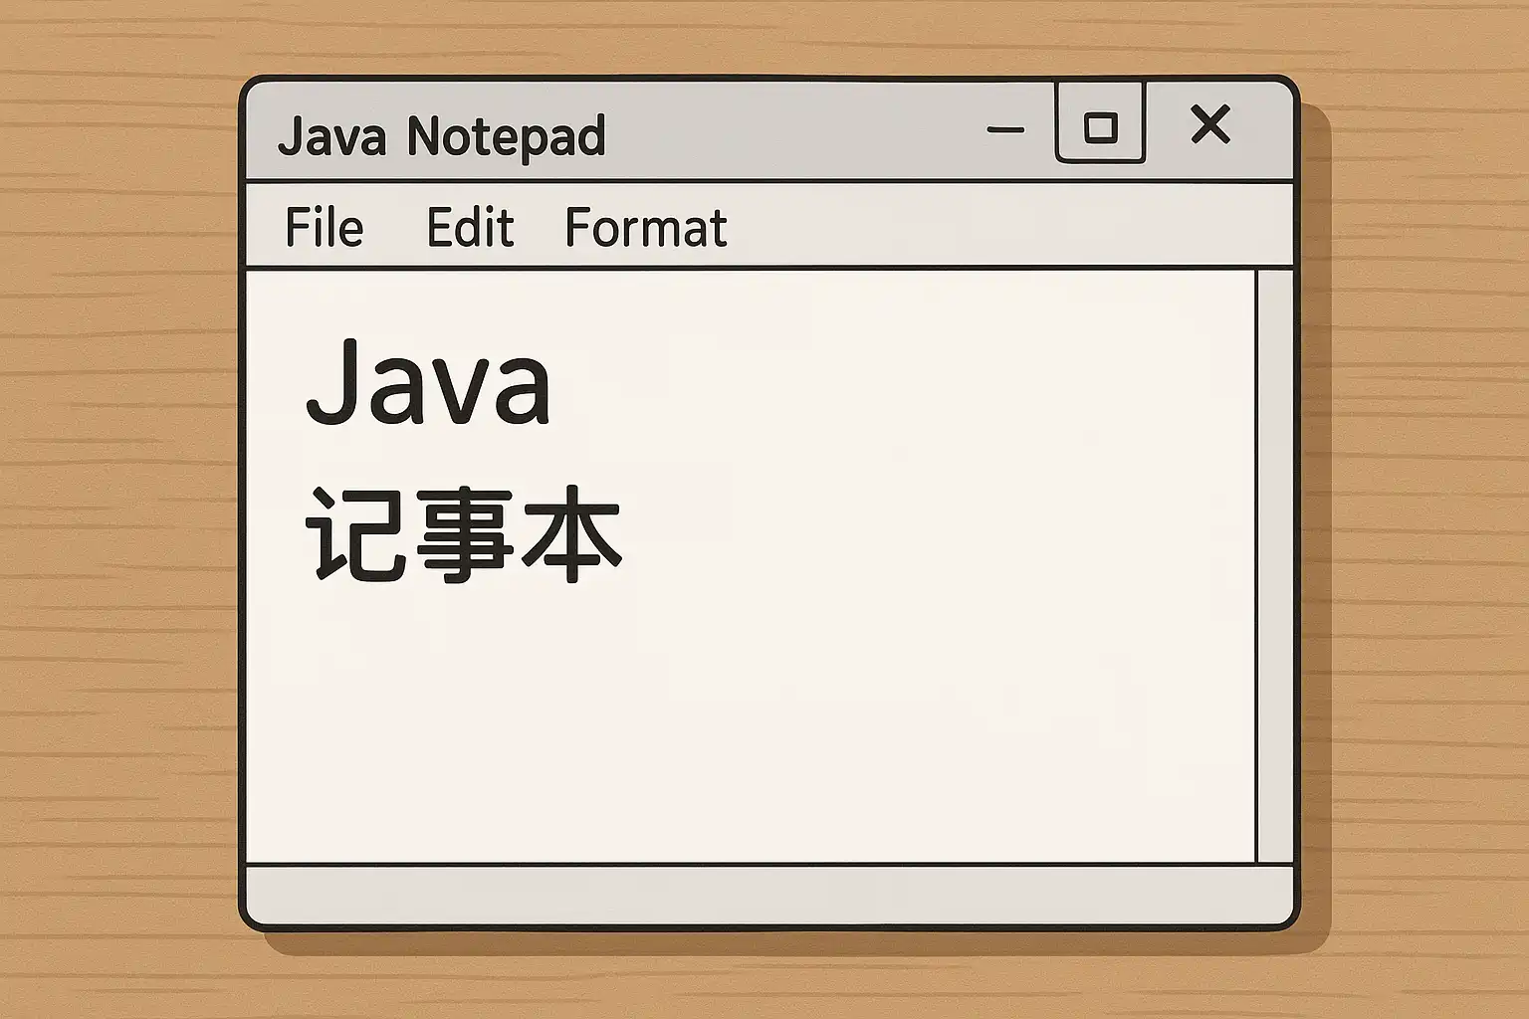Open the Edit menu
The image size is (1529, 1019).
pyautogui.click(x=470, y=228)
